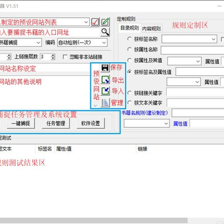Open the 编码 自动检测(一次) dropdown
This screenshot has height=224, width=224.
click(x=104, y=42)
